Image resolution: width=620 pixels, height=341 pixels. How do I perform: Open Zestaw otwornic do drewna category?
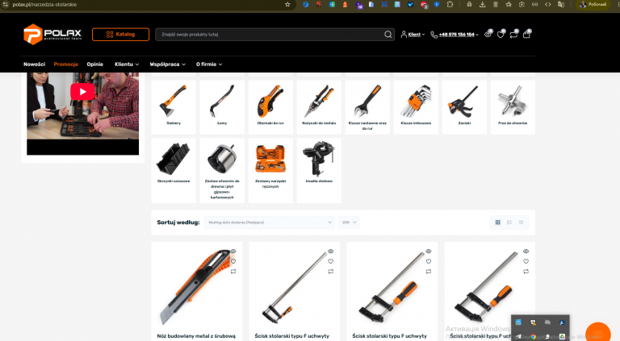tap(222, 170)
